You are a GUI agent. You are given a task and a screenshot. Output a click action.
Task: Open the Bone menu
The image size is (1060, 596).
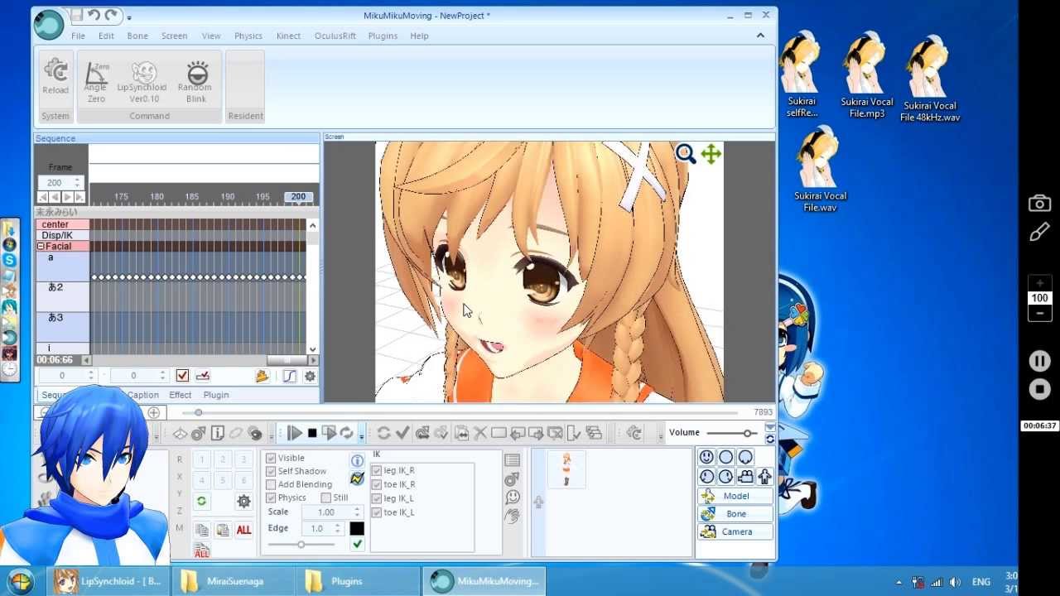coord(137,36)
